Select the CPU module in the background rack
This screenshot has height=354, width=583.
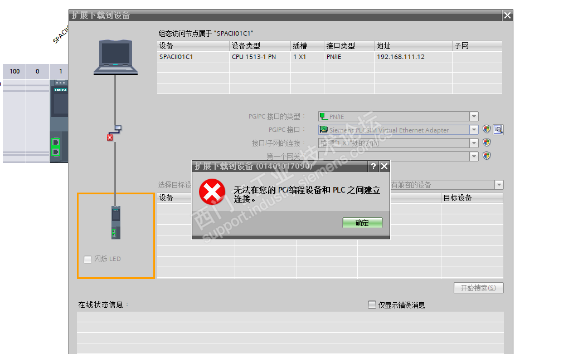[x=59, y=121]
